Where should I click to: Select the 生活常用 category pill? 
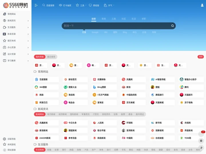tap(40, 150)
